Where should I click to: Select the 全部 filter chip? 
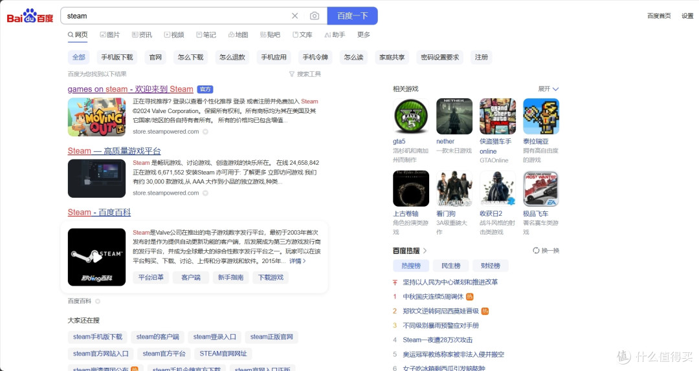point(79,57)
